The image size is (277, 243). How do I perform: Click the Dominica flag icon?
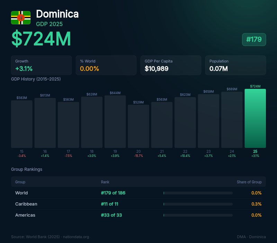tap(21, 18)
